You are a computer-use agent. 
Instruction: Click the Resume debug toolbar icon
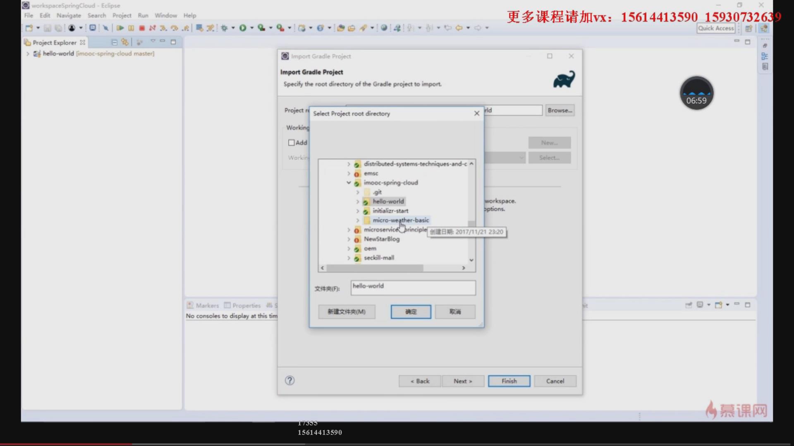[120, 28]
